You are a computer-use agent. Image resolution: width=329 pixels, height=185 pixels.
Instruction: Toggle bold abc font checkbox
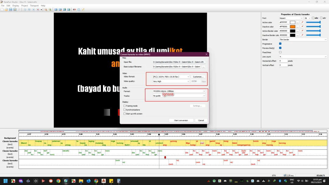(313, 18)
